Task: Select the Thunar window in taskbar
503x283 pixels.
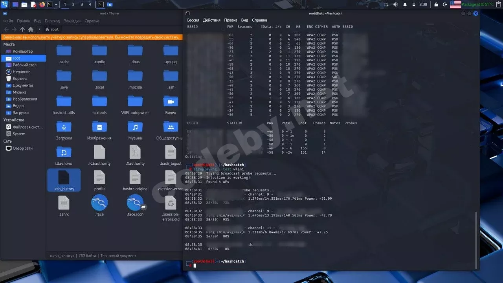Action: [110, 4]
